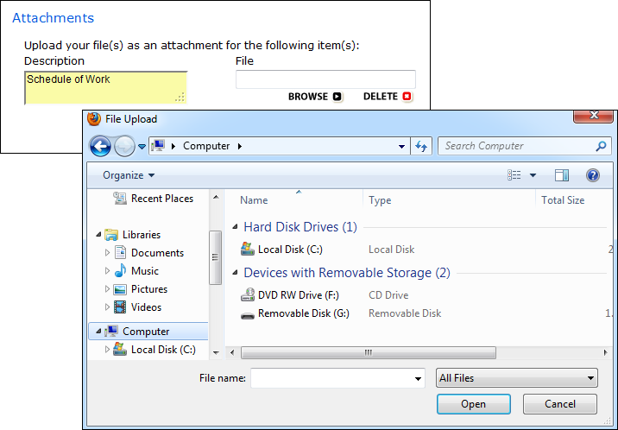Screen dimensions: 618x430
Task: Expand the Documents library tree node
Action: point(108,253)
